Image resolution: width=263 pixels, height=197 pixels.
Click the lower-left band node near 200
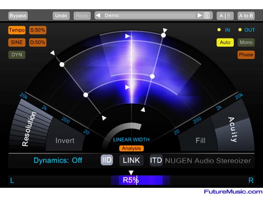pos(86,95)
